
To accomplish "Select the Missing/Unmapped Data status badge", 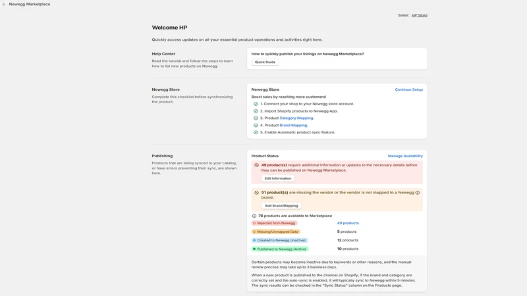I will click(276, 232).
